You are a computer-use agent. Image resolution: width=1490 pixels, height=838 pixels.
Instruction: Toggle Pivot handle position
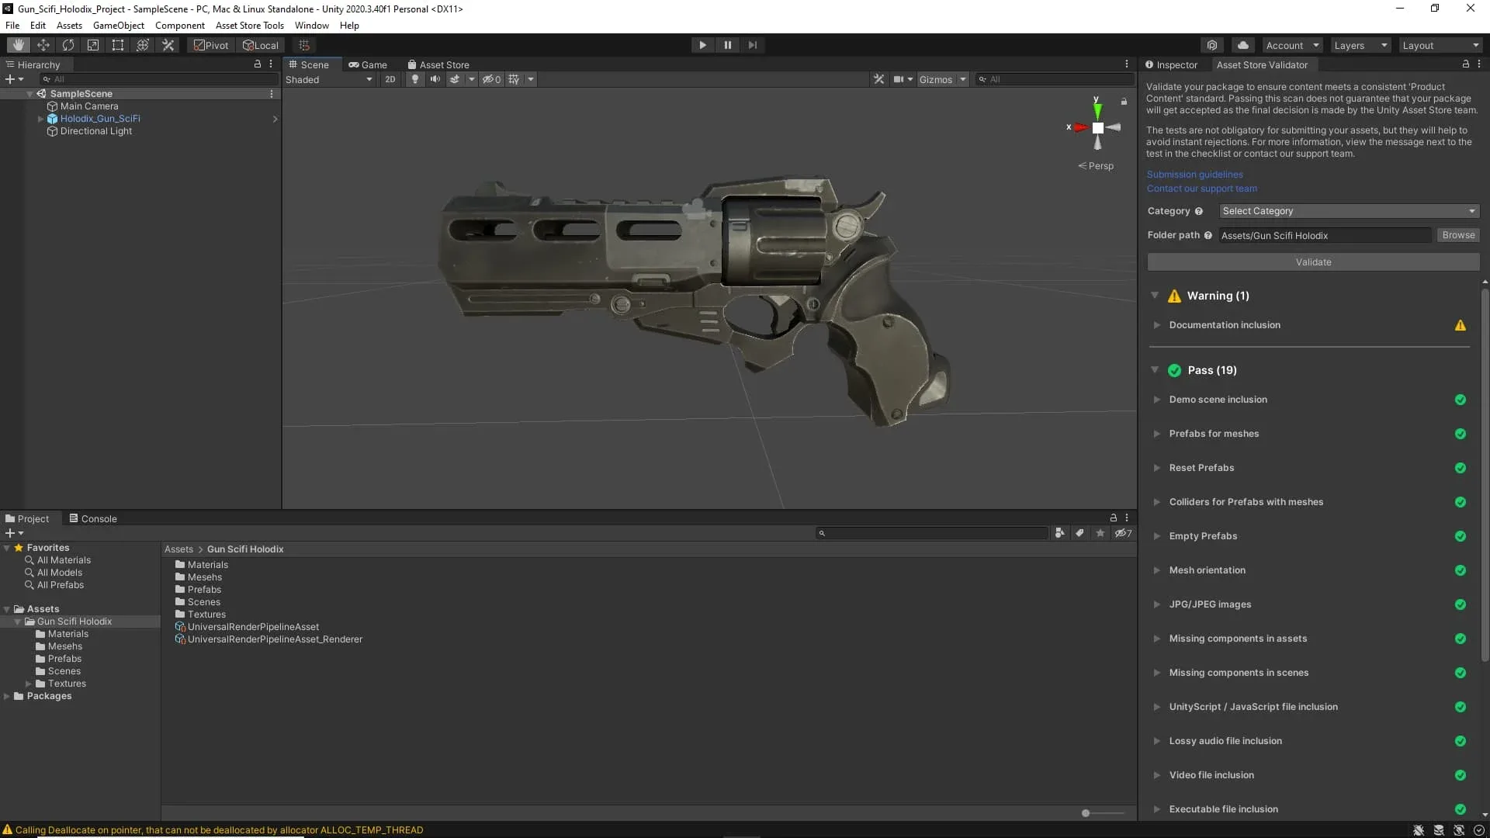point(211,45)
